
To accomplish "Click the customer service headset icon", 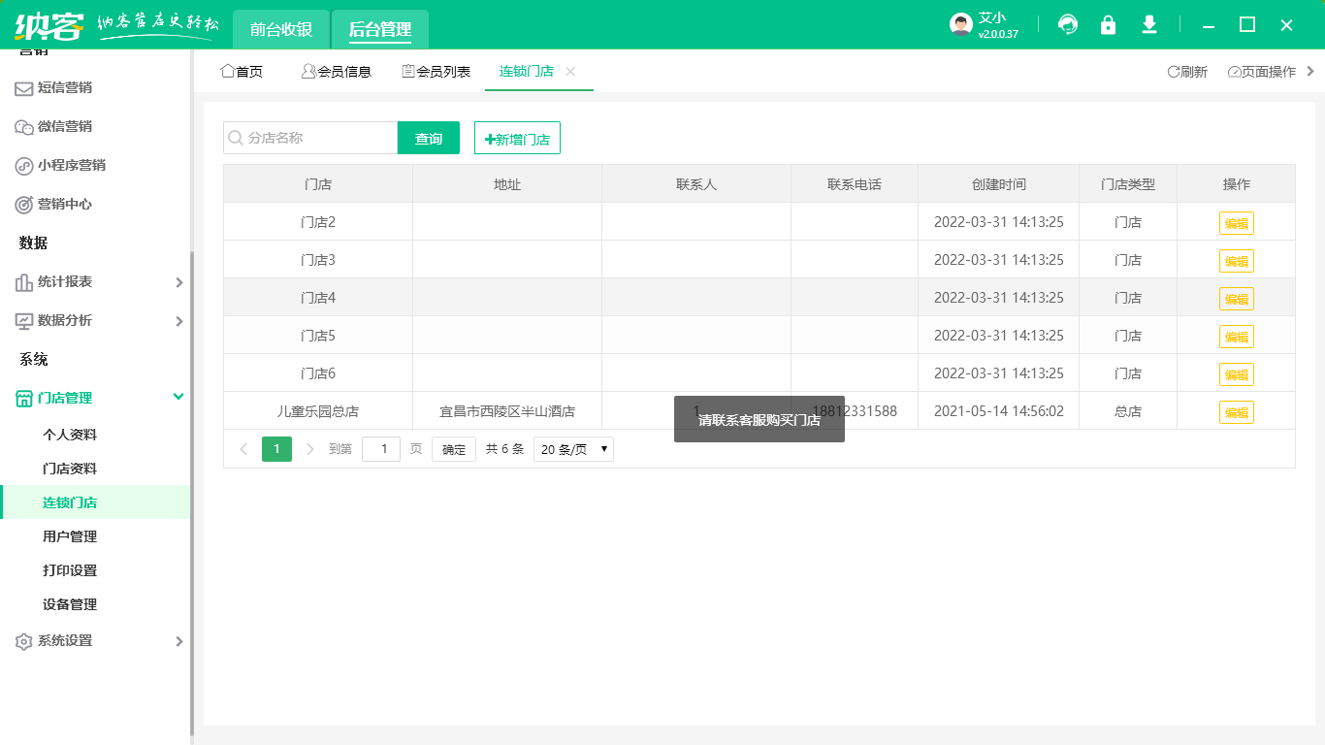I will pos(1067,25).
